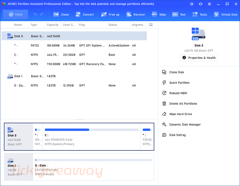The height and width of the screenshot is (186, 240).
Task: Open the column settings list icon
Action: point(151,25)
